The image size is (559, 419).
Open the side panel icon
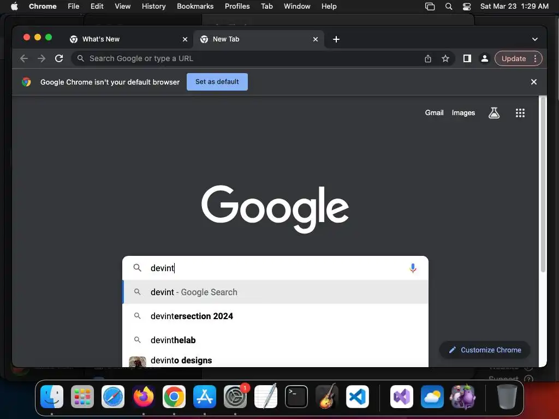click(467, 58)
